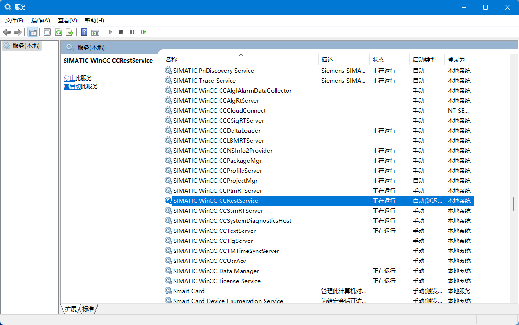Click the 自动(延迟... startup type of CCRestService

(427, 201)
